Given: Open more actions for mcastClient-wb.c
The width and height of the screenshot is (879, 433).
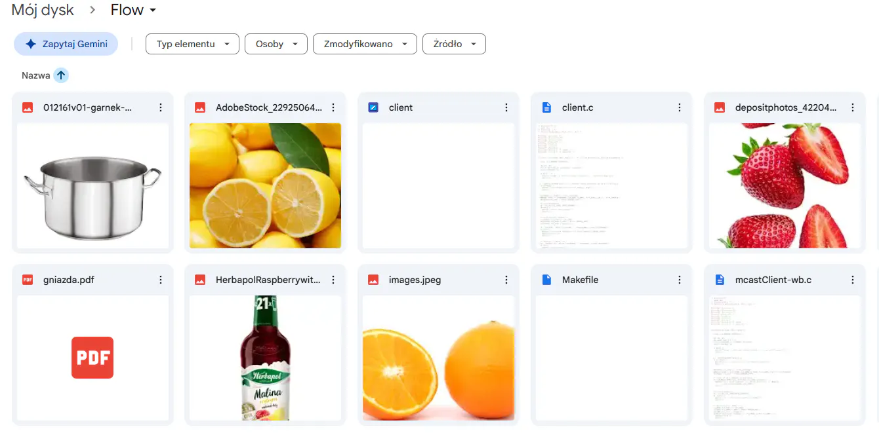Looking at the screenshot, I should click(x=853, y=280).
